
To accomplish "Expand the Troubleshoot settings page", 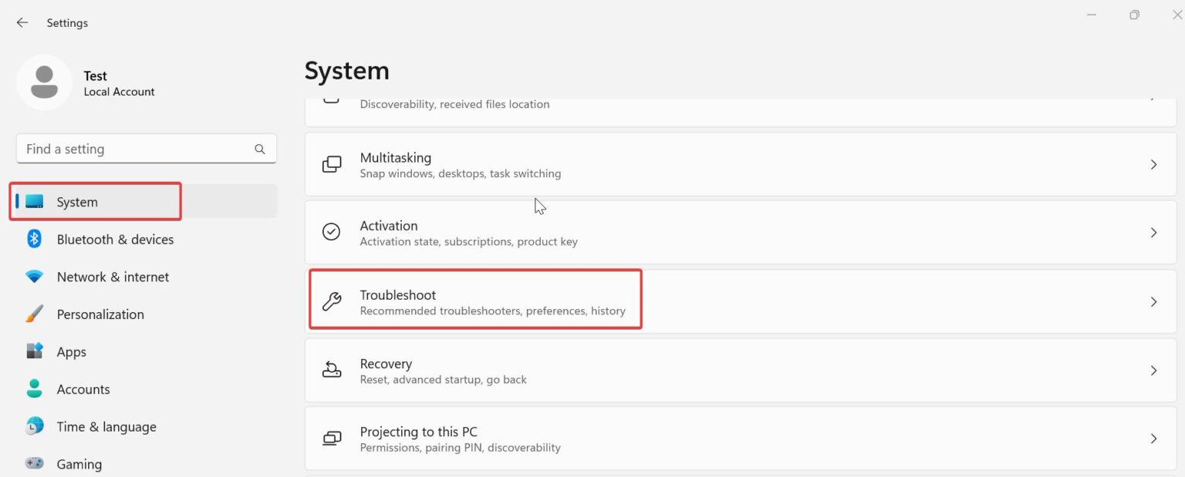I will pyautogui.click(x=1154, y=301).
